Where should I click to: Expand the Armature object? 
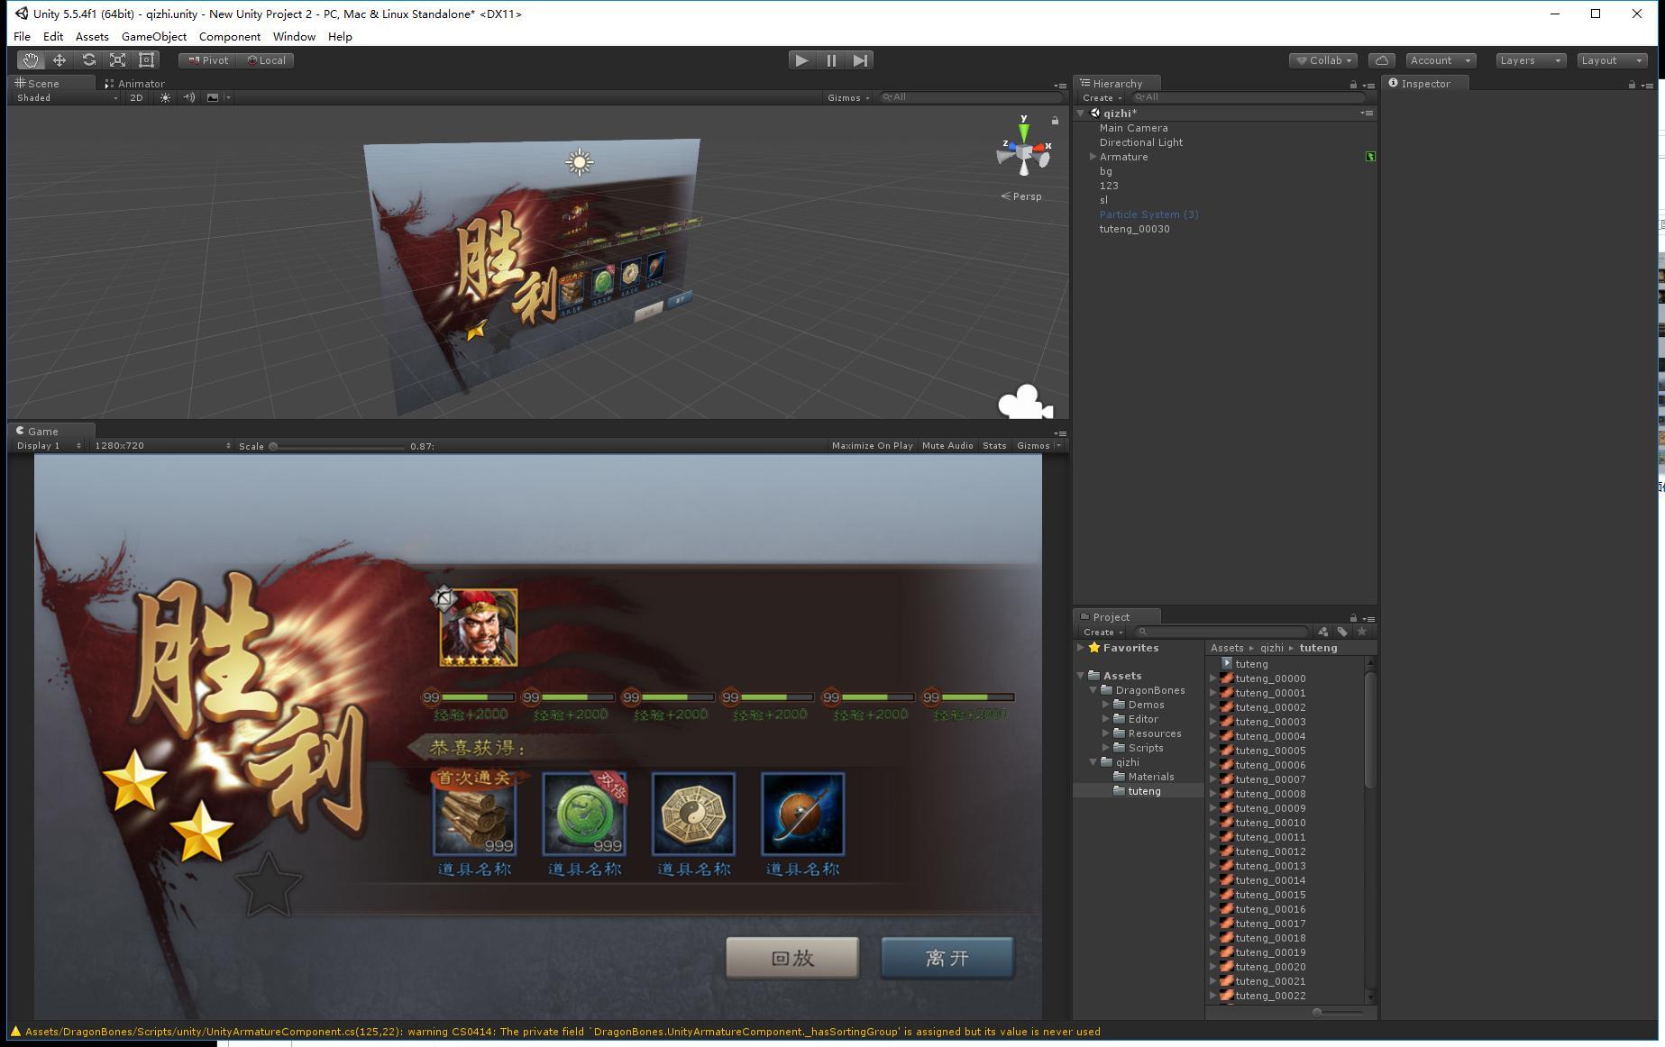(1093, 157)
